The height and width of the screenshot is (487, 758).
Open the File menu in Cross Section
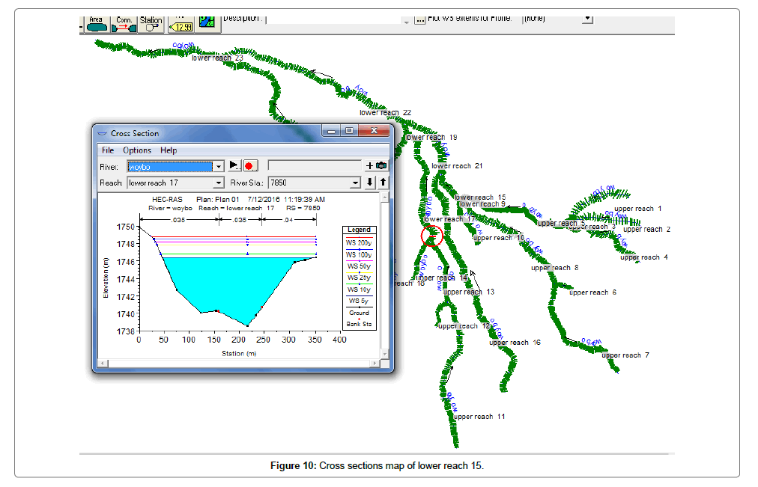[108, 150]
